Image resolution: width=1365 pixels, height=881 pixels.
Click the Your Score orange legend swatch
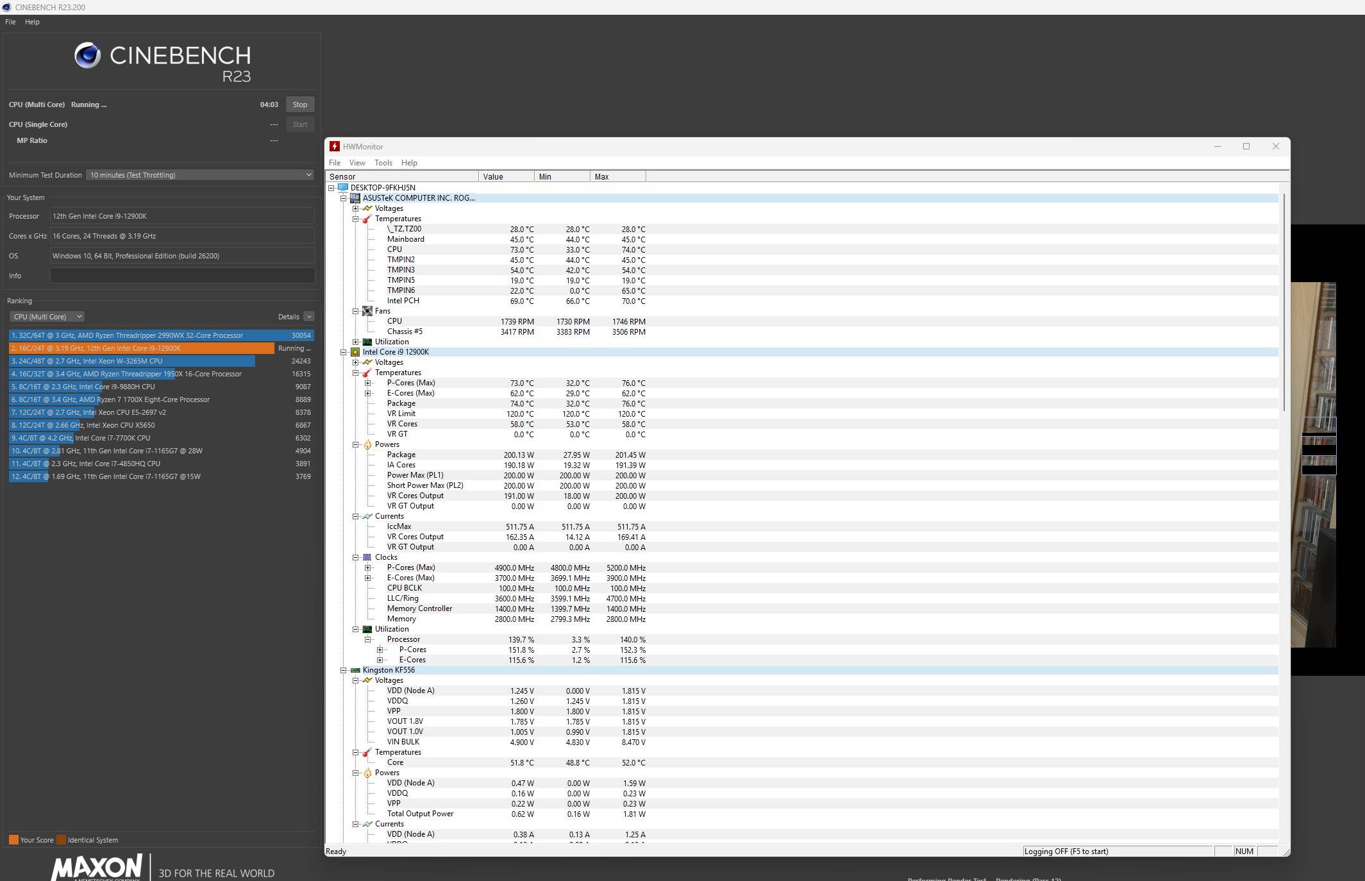[x=13, y=840]
